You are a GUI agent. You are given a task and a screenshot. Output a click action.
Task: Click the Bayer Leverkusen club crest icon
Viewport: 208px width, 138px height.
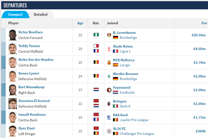click(109, 35)
